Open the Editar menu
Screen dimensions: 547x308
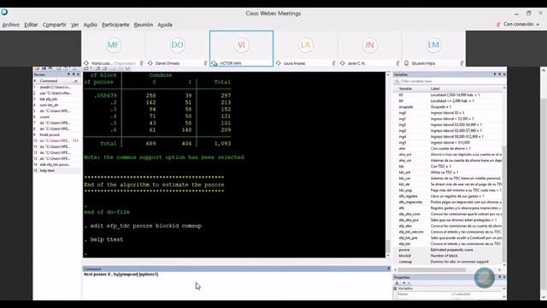point(31,25)
